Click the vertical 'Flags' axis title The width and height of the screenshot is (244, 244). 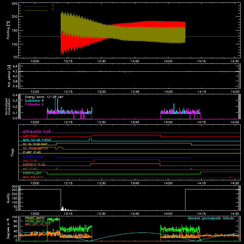tap(13, 152)
